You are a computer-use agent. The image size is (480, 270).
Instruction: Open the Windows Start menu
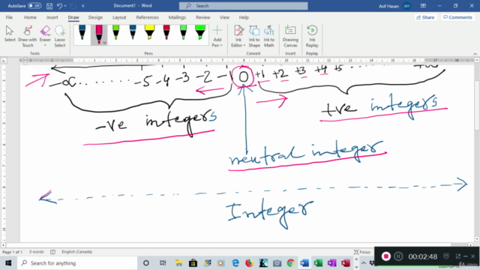8,263
